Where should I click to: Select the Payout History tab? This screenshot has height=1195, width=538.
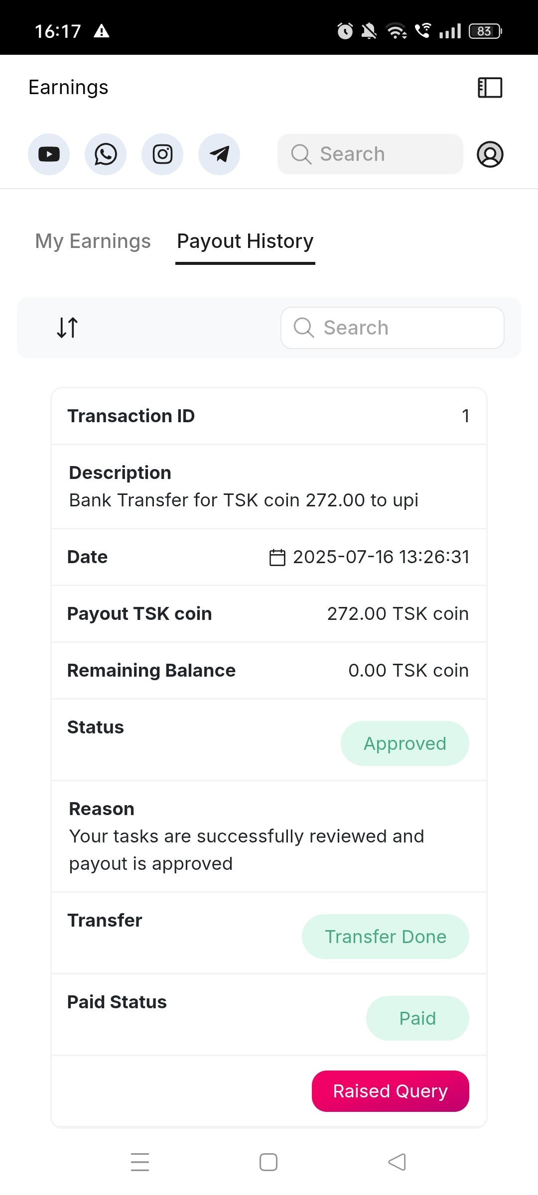[245, 241]
